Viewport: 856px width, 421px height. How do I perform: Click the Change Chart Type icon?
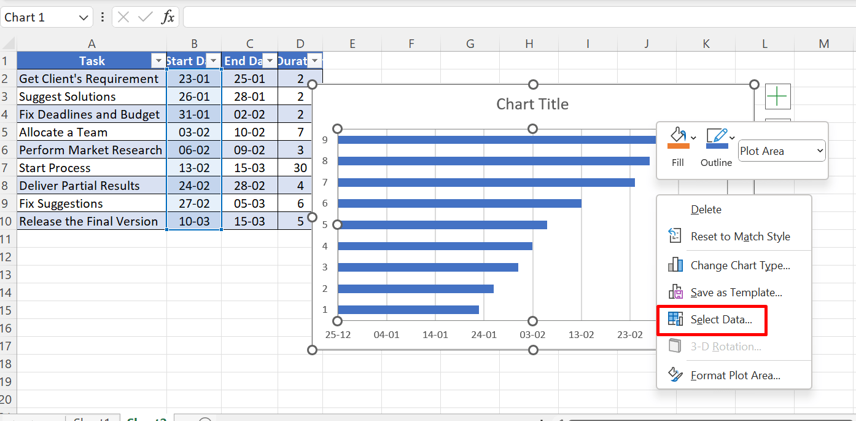(675, 265)
